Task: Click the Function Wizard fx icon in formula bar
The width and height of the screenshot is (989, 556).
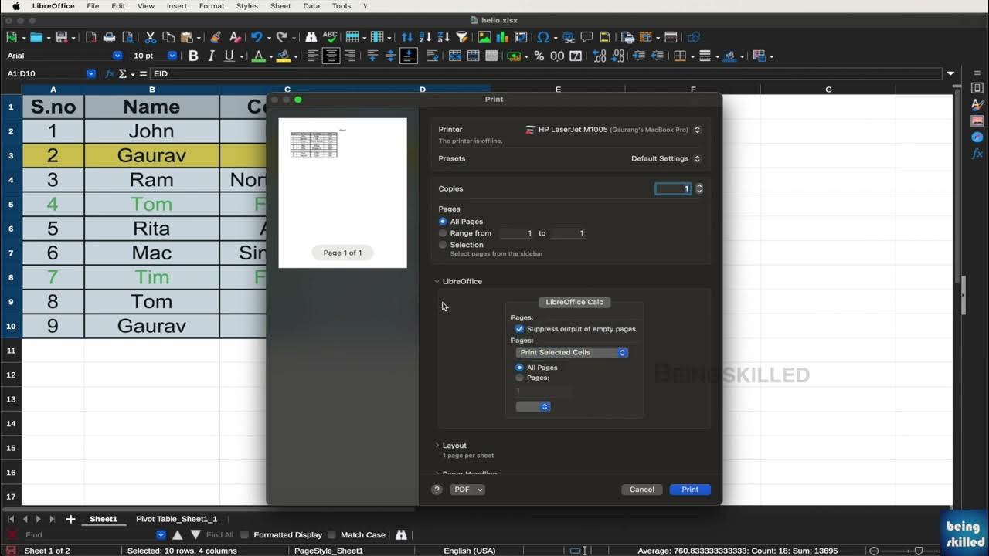Action: pos(110,73)
